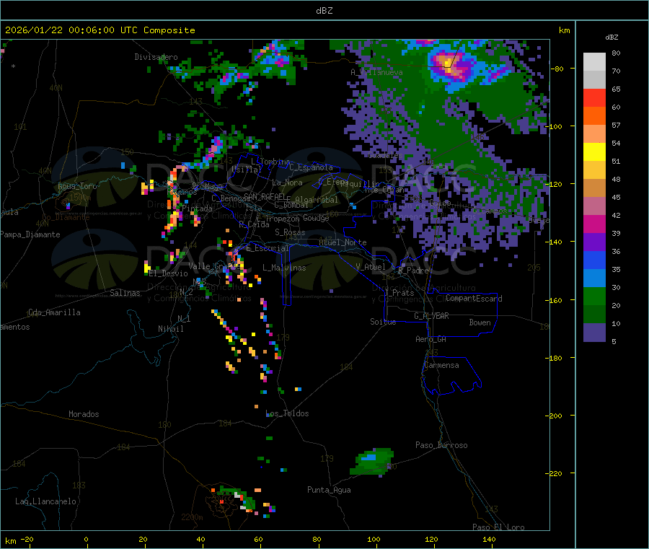This screenshot has width=649, height=549.
Task: Click the J_Prats label
Action: [x=399, y=293]
